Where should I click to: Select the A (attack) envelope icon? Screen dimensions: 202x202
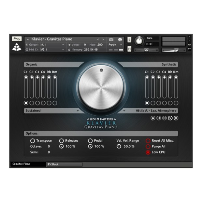click(153, 118)
